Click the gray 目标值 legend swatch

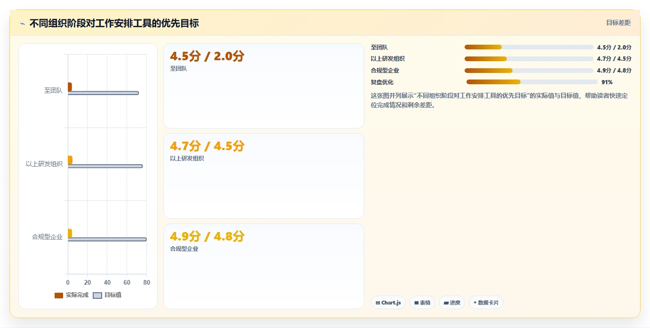(x=97, y=296)
